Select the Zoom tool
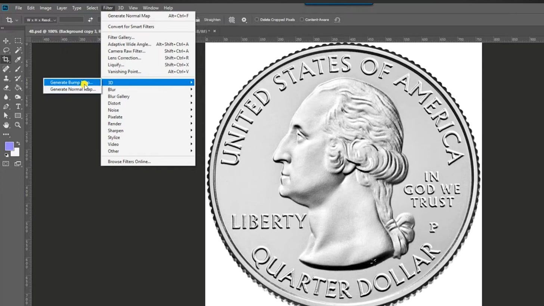 [x=18, y=125]
